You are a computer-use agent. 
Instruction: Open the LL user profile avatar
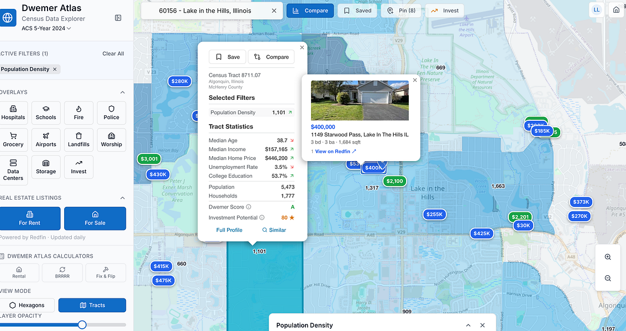[x=597, y=10]
